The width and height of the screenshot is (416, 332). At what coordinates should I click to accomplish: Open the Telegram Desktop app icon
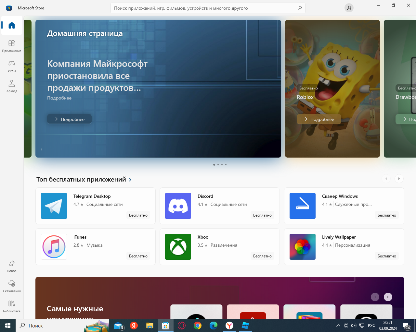point(54,206)
